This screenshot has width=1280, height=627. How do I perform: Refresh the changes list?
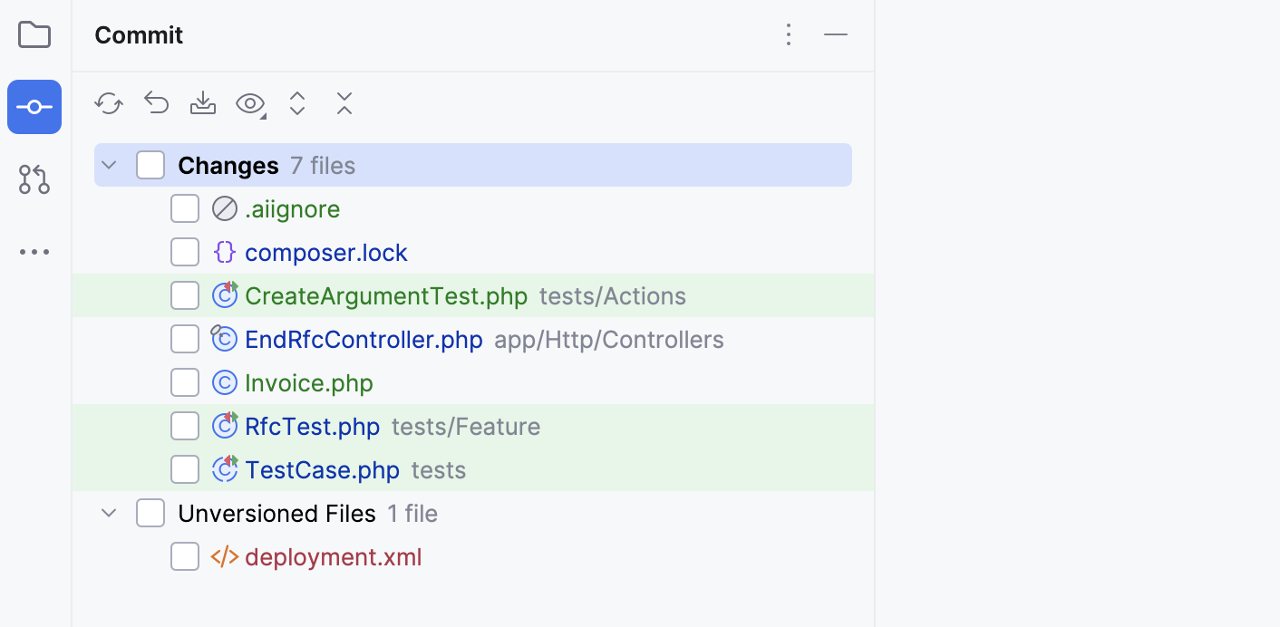point(109,103)
